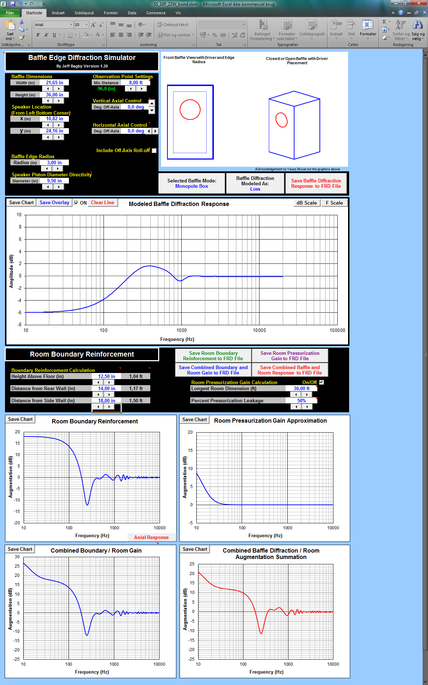
Task: Click Save Chart above Room Boundary Reinforcement chart
Action: (20, 419)
